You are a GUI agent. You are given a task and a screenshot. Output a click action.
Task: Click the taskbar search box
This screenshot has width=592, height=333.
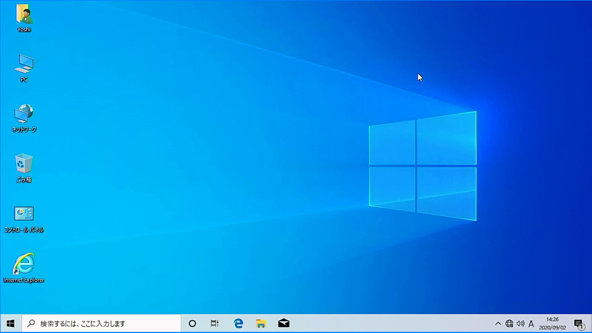[x=101, y=323]
